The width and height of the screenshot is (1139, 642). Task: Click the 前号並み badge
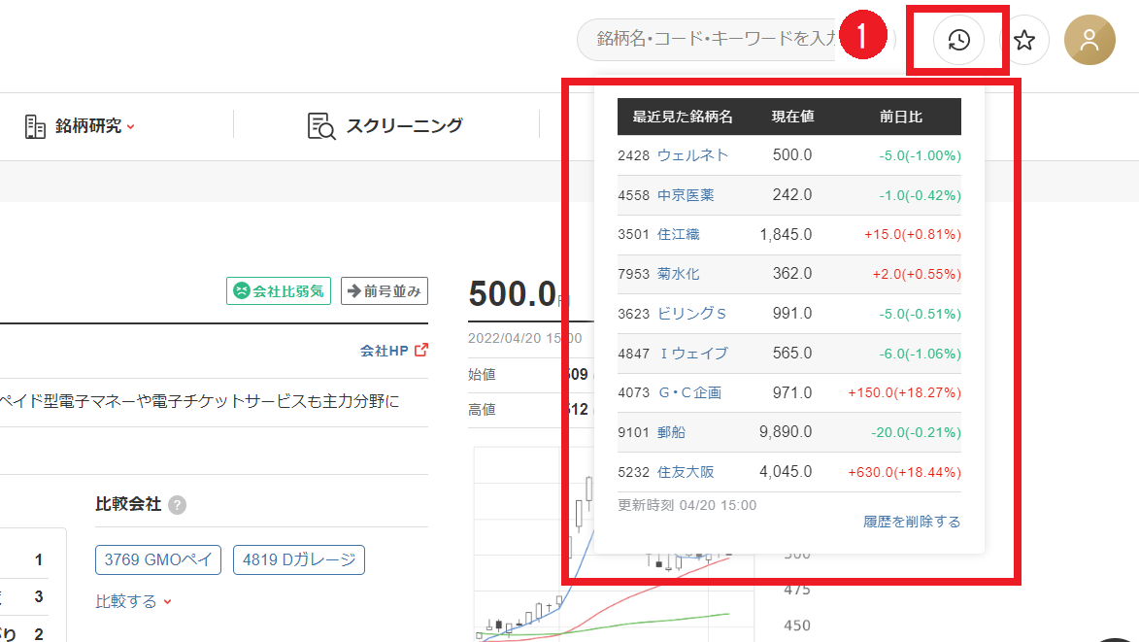[x=385, y=291]
